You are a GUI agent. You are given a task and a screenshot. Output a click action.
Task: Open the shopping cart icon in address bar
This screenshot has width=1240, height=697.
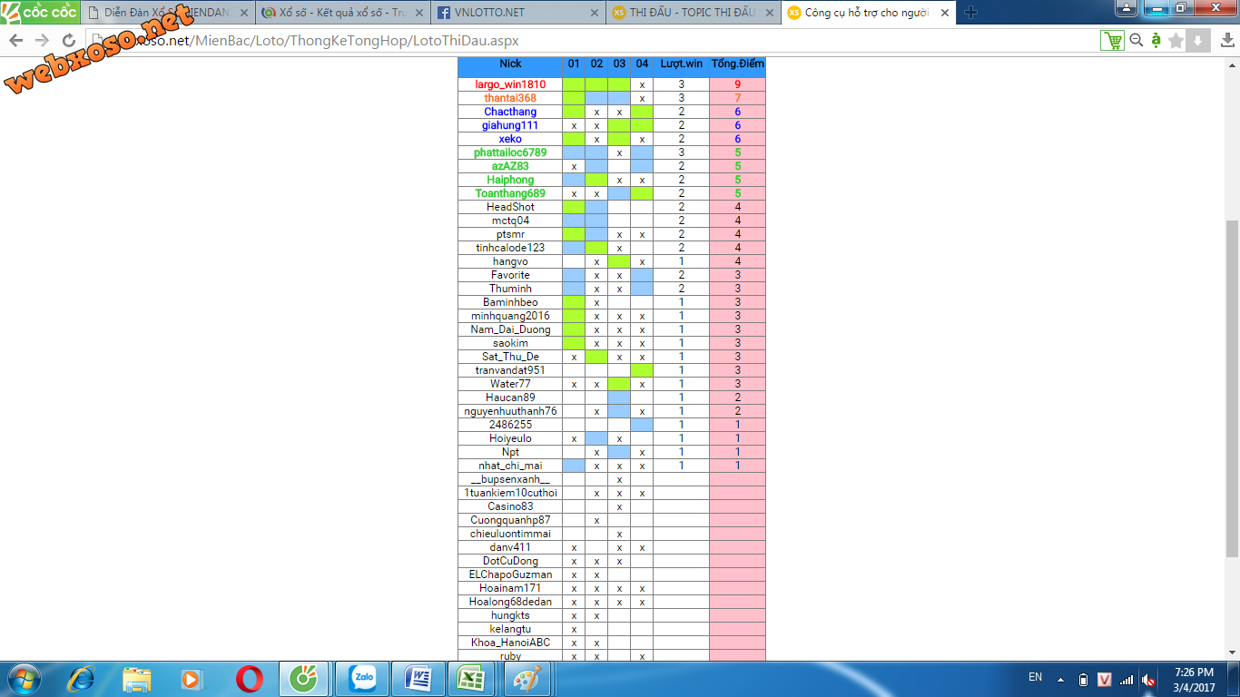tap(1112, 41)
